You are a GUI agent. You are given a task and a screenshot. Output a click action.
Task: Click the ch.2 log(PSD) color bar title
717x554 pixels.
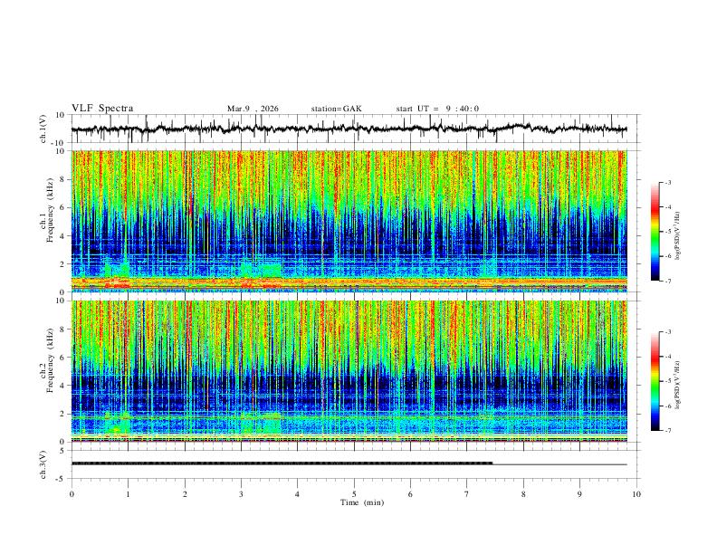coord(678,386)
